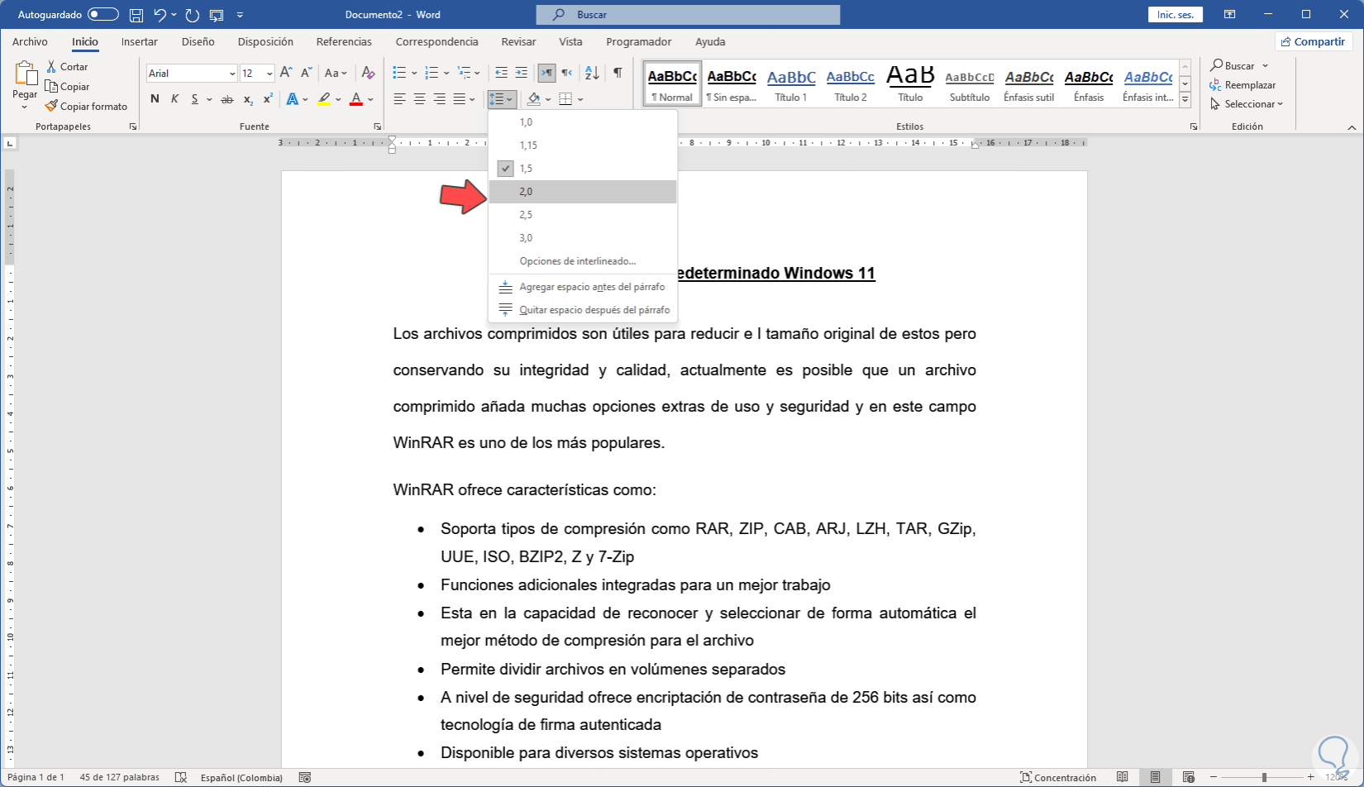
Task: Expand the borders dropdown
Action: click(581, 100)
